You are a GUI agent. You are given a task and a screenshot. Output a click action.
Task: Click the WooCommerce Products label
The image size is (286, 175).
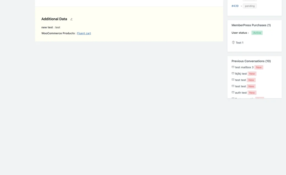[58, 33]
